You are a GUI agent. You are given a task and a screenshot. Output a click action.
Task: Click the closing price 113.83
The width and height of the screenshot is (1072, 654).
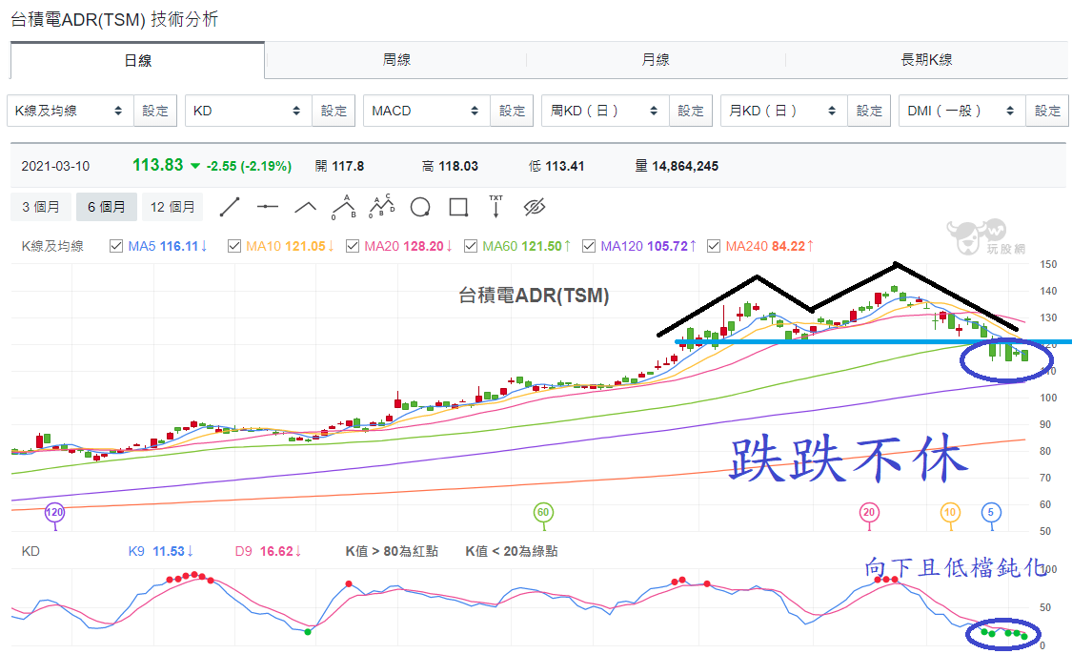pyautogui.click(x=158, y=165)
